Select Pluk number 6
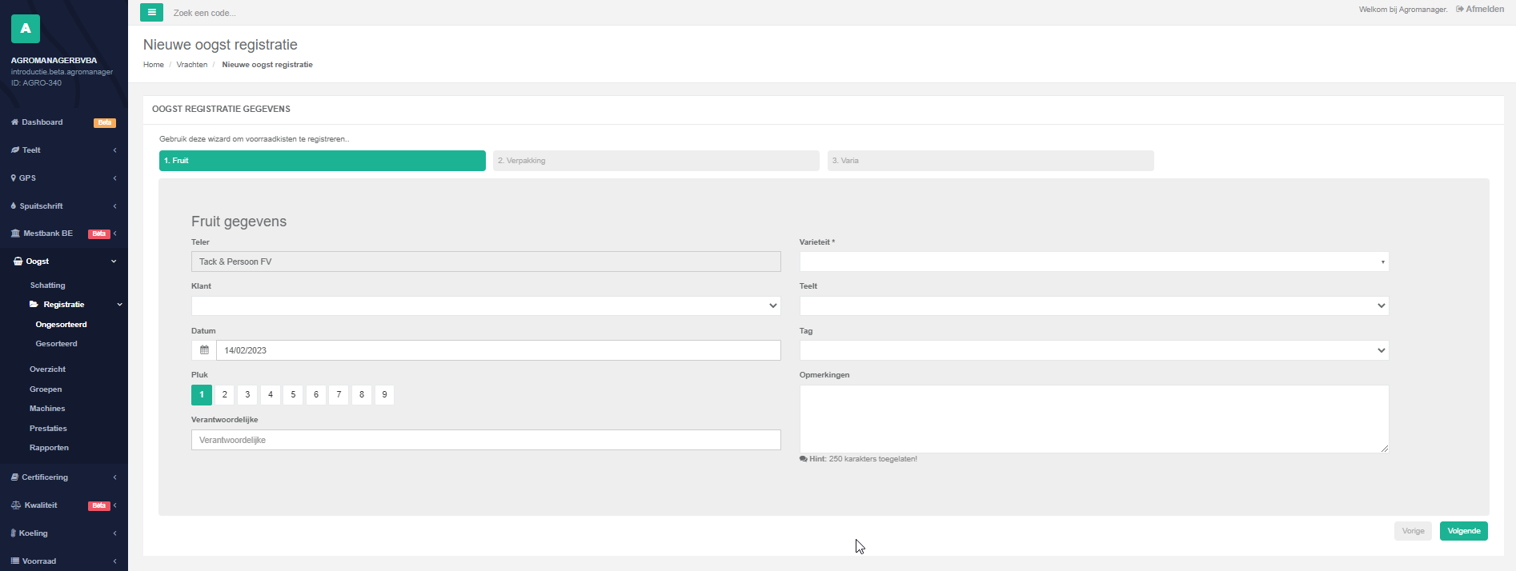 pos(316,395)
